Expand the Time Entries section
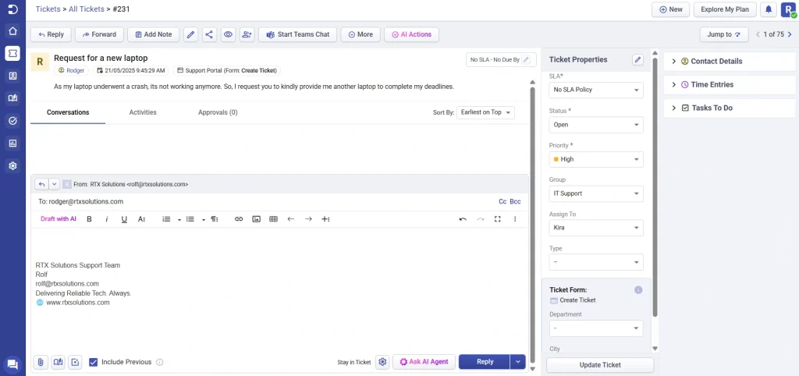The width and height of the screenshot is (799, 376). click(x=730, y=84)
